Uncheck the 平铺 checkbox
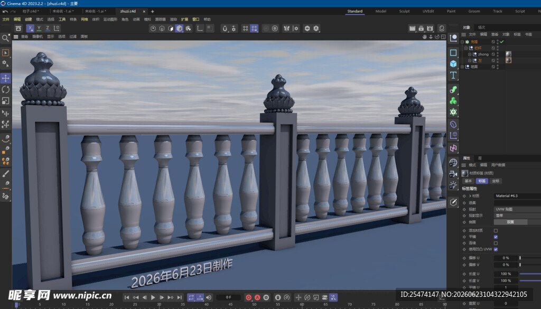This screenshot has width=541, height=309. [496, 237]
